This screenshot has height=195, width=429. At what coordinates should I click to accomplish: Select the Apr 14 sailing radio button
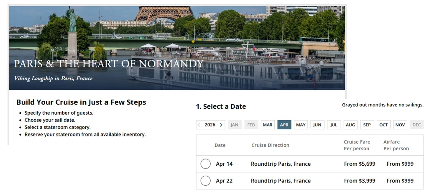tap(205, 164)
